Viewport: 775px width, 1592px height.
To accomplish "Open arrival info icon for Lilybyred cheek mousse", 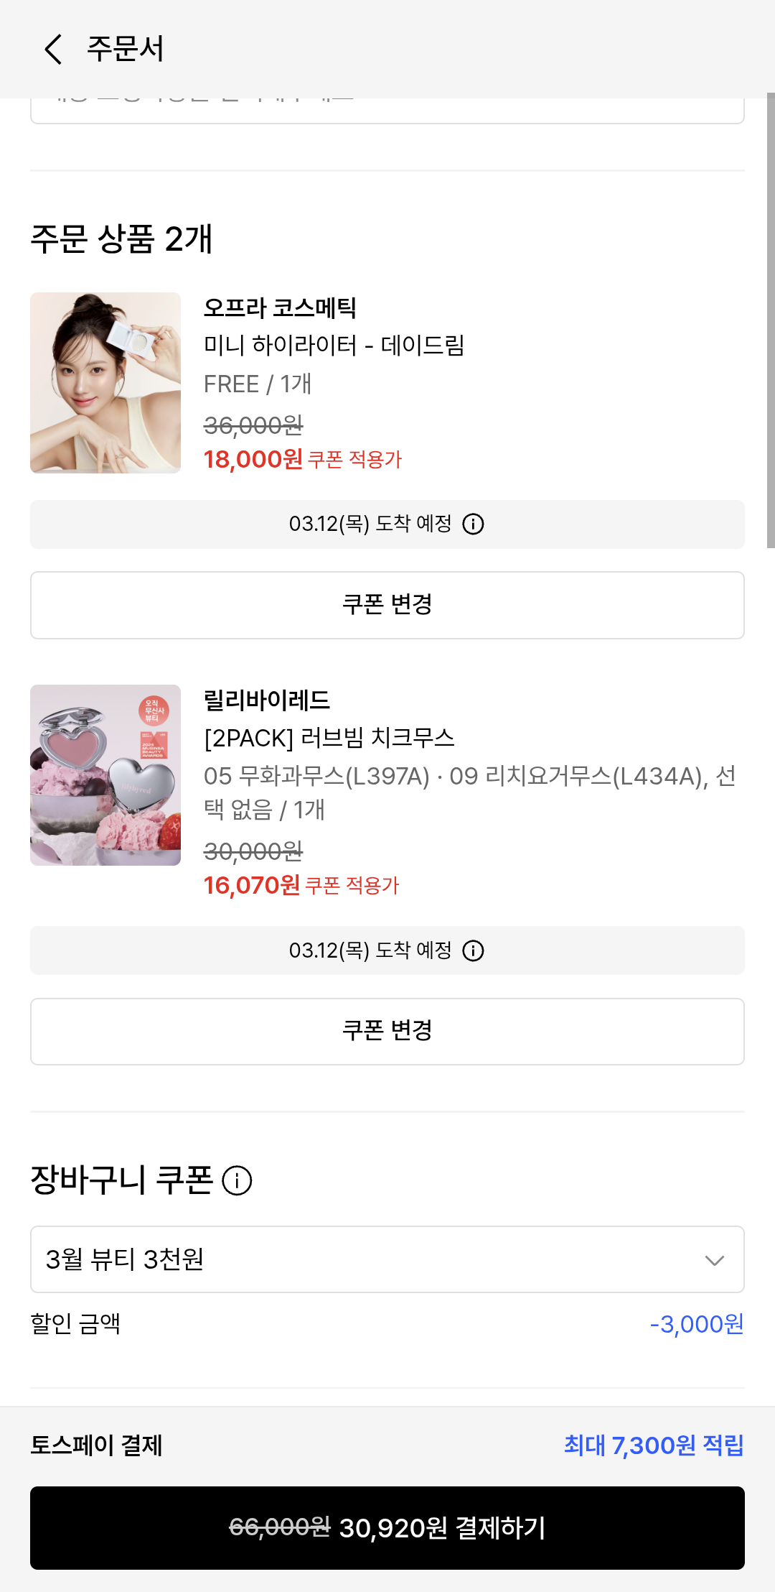I will point(473,951).
